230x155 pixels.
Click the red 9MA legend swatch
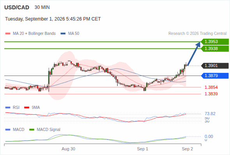coord(27,108)
